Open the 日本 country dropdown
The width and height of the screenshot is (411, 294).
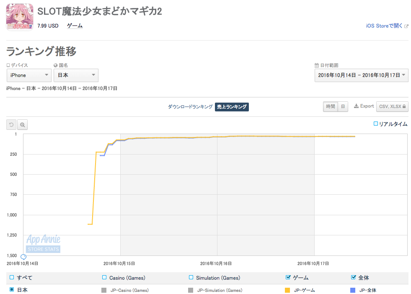76,75
